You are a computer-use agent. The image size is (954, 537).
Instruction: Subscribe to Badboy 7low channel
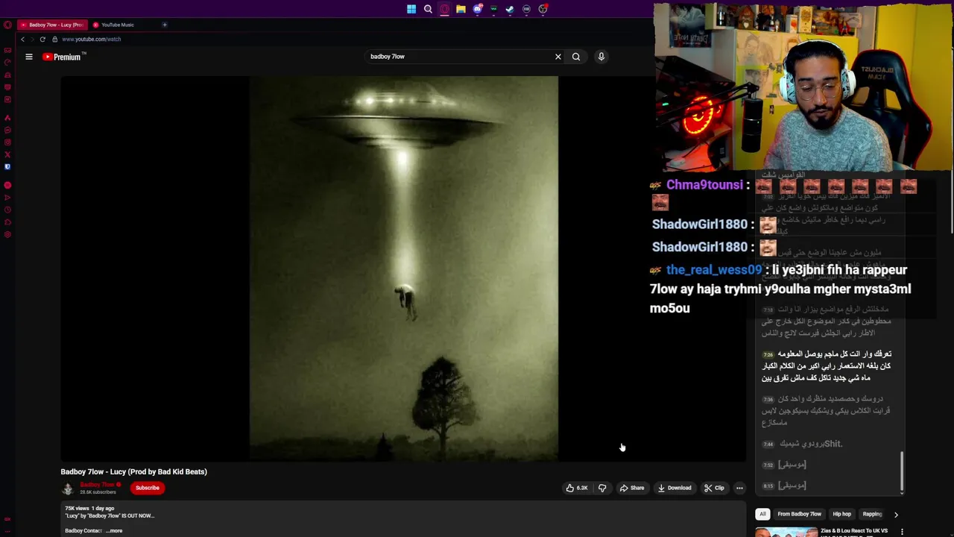[x=148, y=488]
